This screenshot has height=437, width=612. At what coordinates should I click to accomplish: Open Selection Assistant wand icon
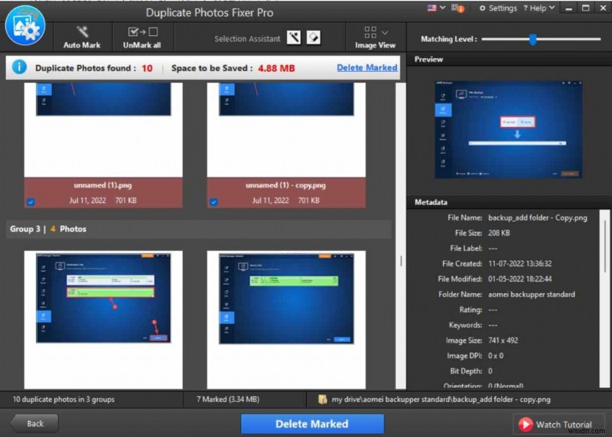[x=294, y=38]
